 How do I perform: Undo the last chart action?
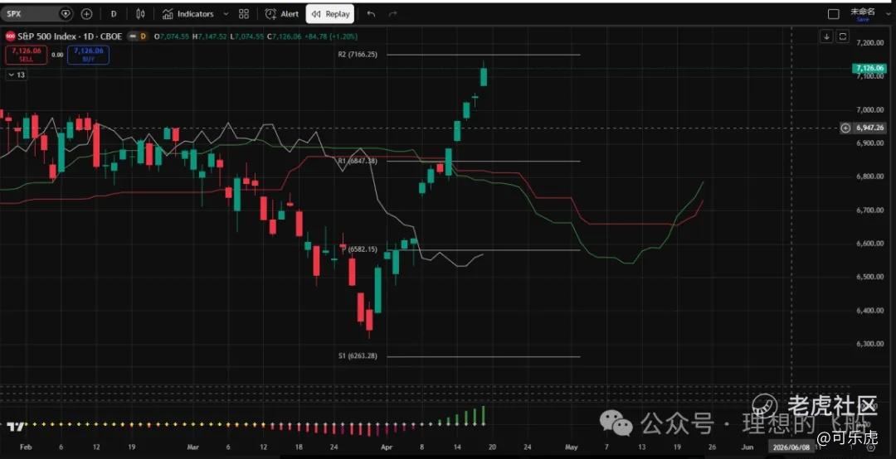pyautogui.click(x=372, y=14)
